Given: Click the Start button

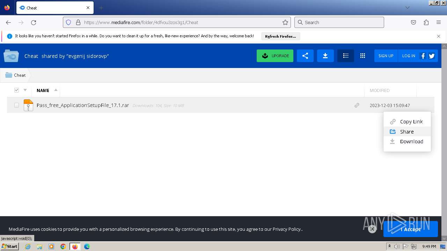Looking at the screenshot, I should pyautogui.click(x=10, y=246).
